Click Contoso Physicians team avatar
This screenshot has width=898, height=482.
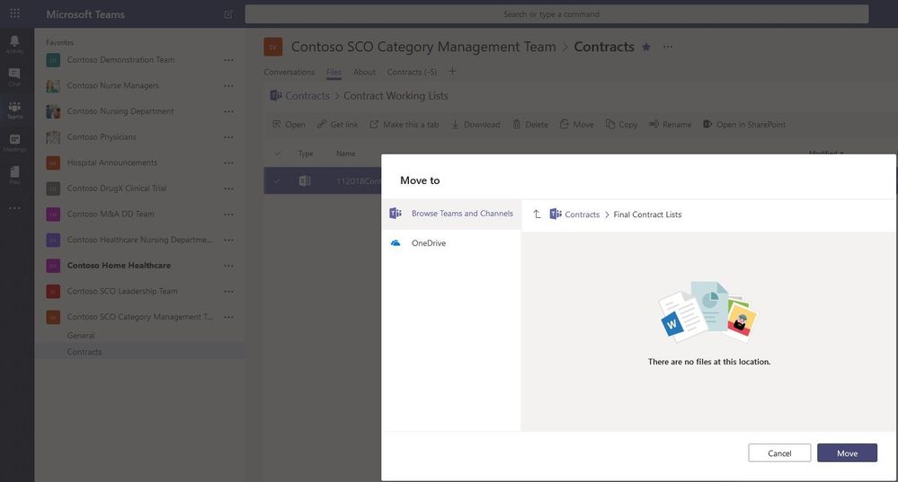(x=53, y=137)
